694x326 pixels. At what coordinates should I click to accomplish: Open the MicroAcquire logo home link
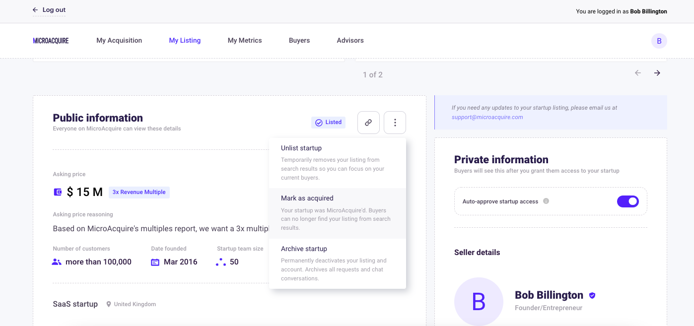[x=51, y=41]
